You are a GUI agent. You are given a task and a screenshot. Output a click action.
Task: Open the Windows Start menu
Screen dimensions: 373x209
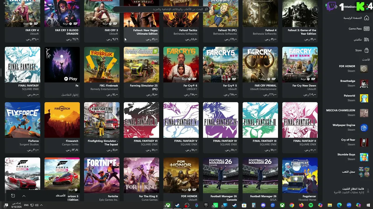[x=368, y=205]
